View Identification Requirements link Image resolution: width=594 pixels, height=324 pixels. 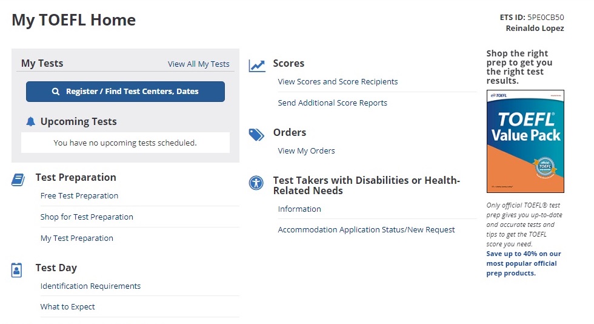pyautogui.click(x=90, y=286)
